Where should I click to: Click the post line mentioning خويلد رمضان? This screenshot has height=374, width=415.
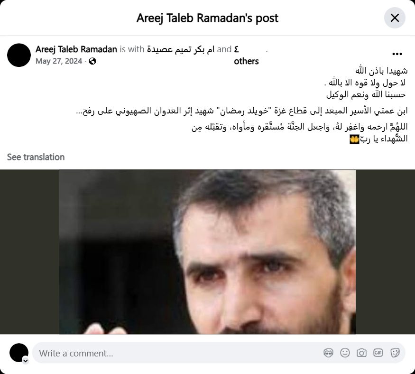241,111
